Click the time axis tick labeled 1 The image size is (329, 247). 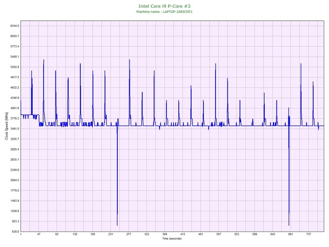(x=21, y=234)
